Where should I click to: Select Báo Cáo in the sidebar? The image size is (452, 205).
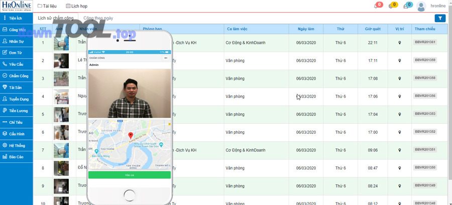(x=16, y=157)
